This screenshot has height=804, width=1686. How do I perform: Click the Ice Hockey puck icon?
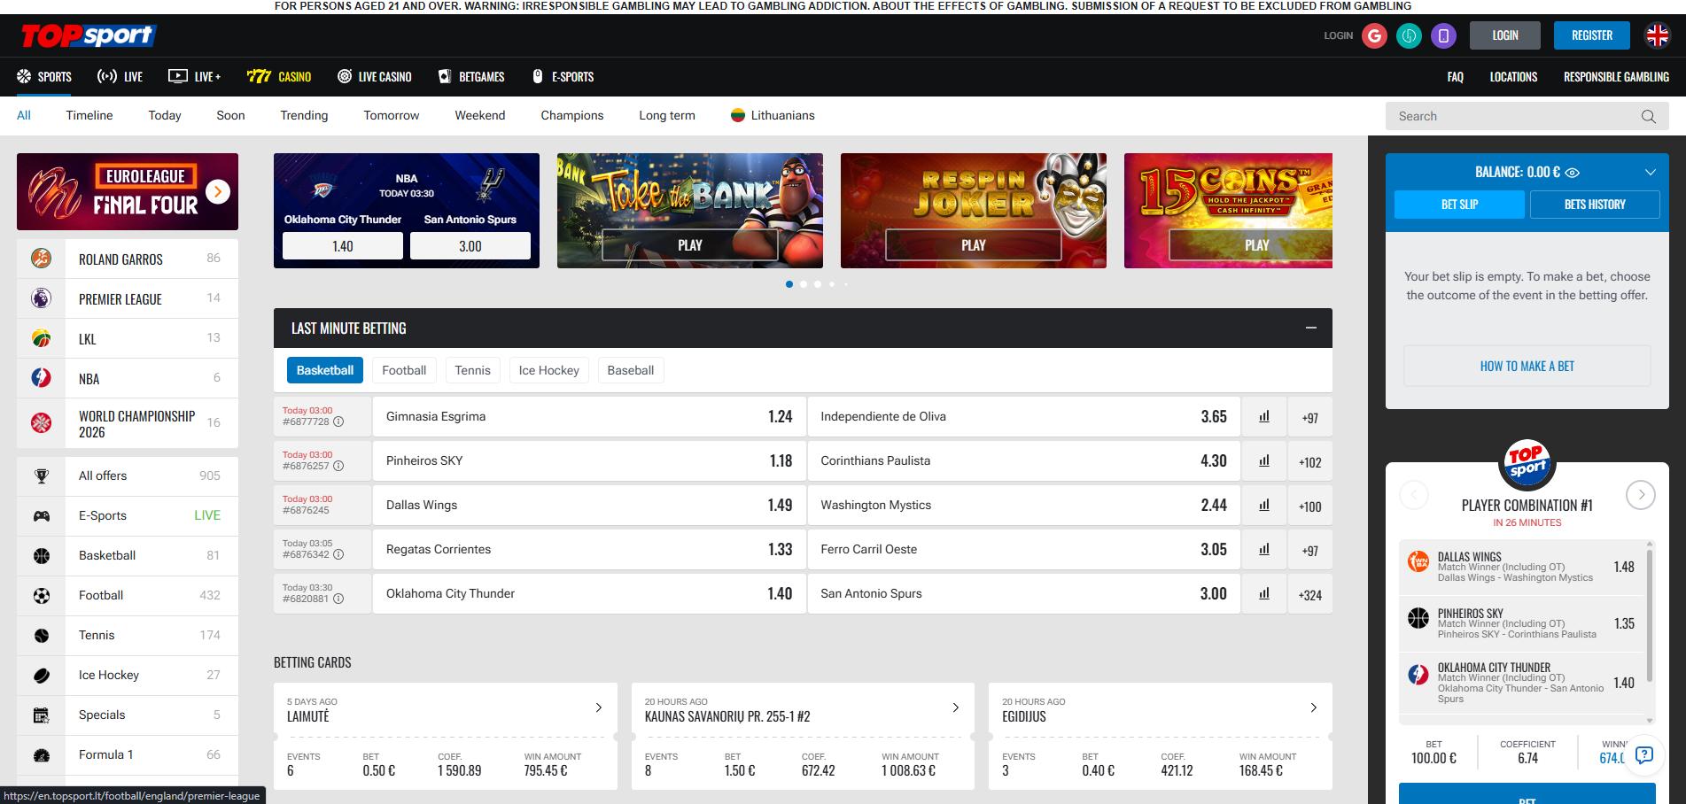tap(41, 675)
